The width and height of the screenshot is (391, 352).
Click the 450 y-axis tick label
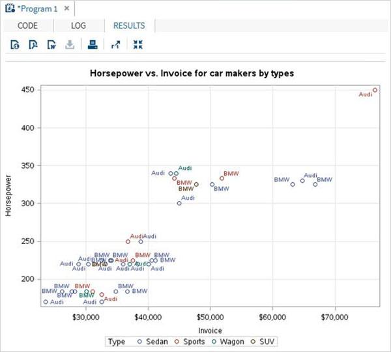pyautogui.click(x=27, y=90)
